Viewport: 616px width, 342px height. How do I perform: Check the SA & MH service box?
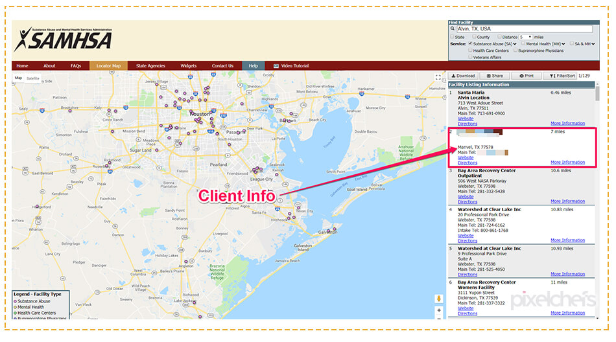[x=572, y=43]
